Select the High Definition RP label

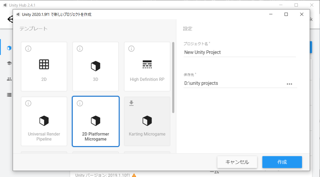pyautogui.click(x=147, y=79)
